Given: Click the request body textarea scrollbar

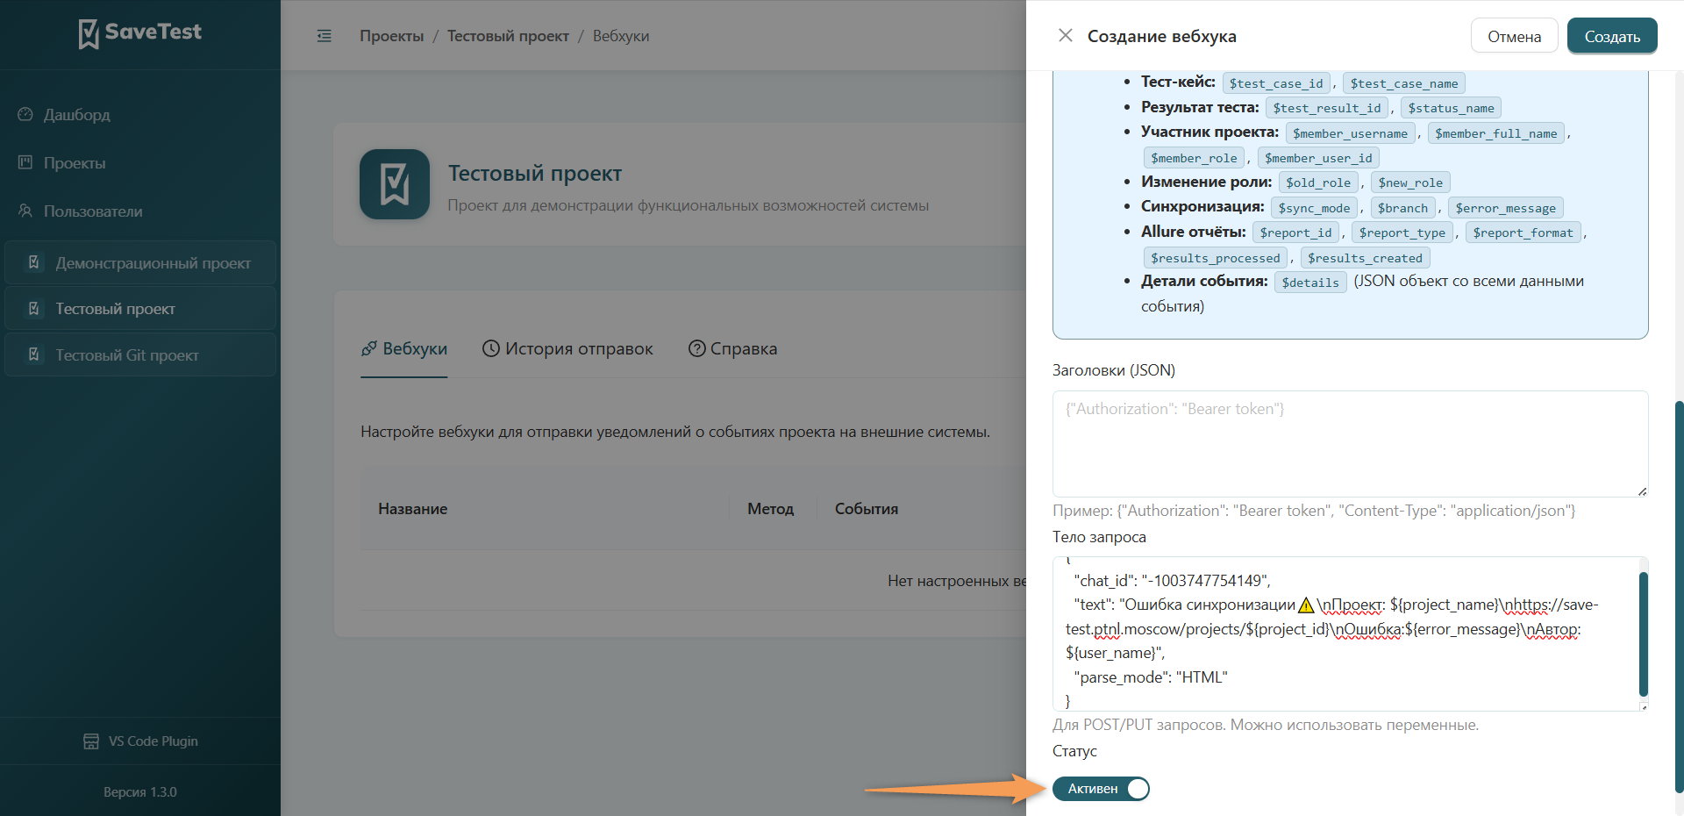Looking at the screenshot, I should pos(1644,633).
